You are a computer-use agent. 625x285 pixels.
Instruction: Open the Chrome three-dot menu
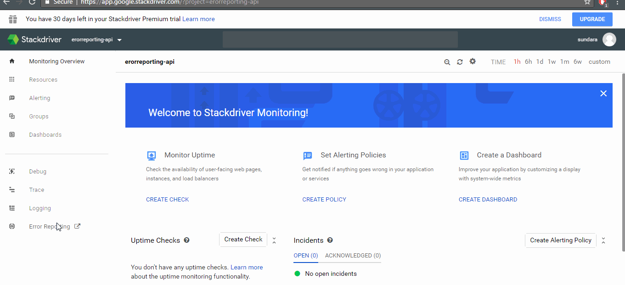point(618,2)
